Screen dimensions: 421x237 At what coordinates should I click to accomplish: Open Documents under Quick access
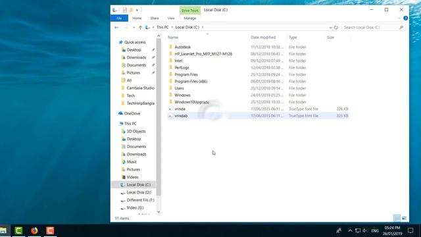point(136,65)
